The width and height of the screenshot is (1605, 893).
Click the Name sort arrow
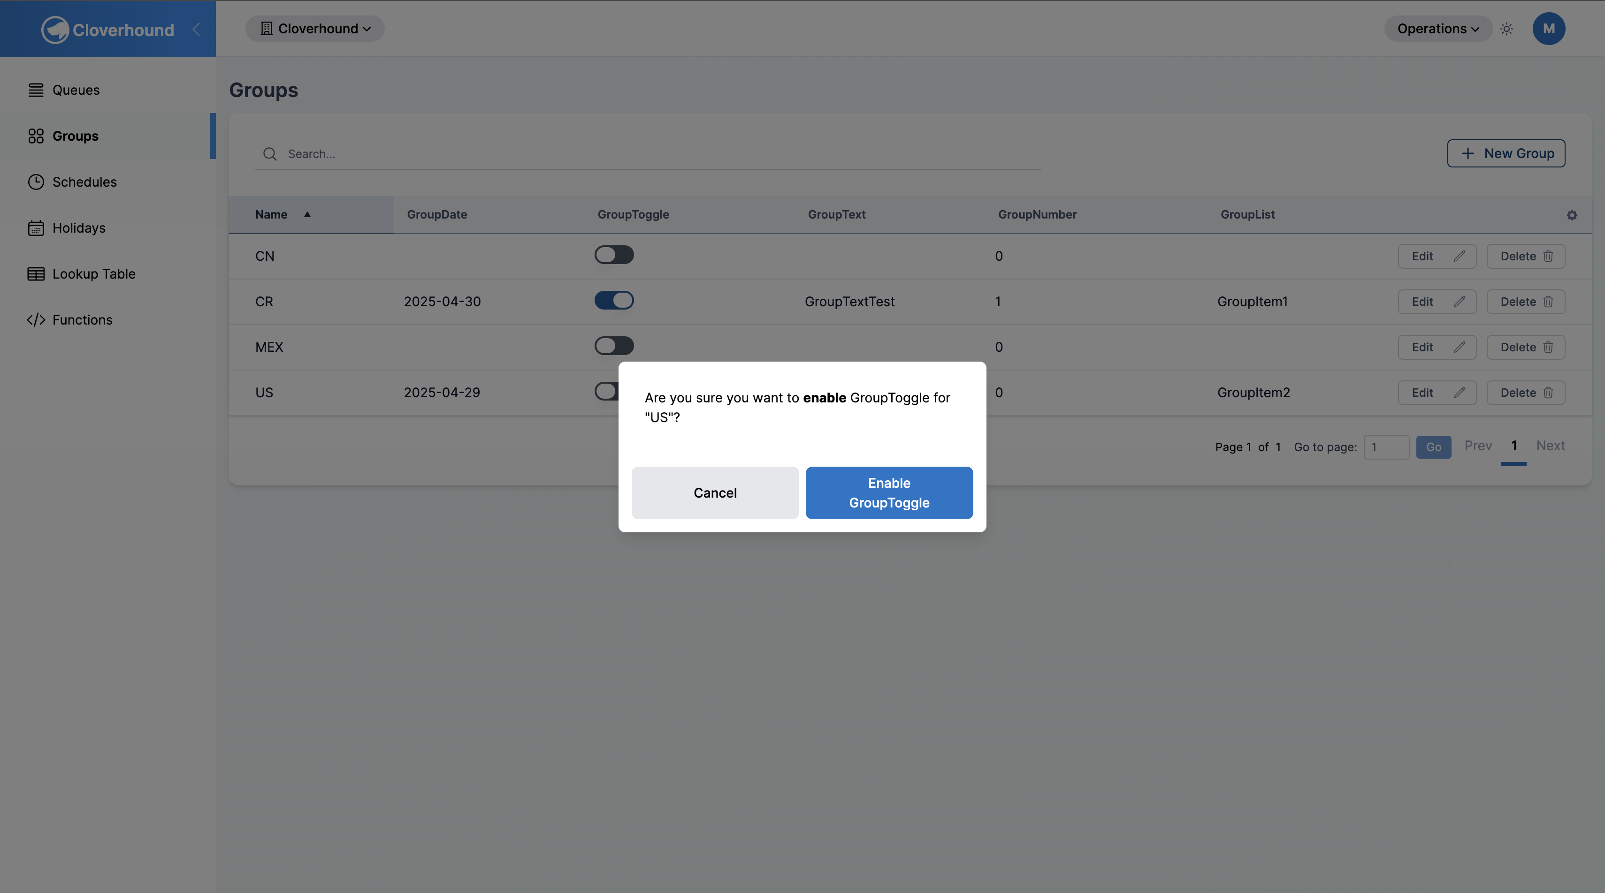pyautogui.click(x=307, y=214)
